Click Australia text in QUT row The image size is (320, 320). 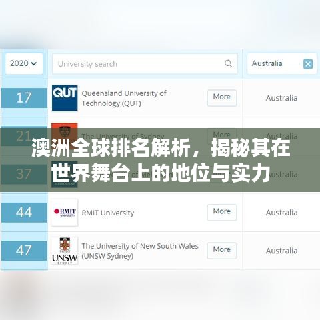click(281, 98)
